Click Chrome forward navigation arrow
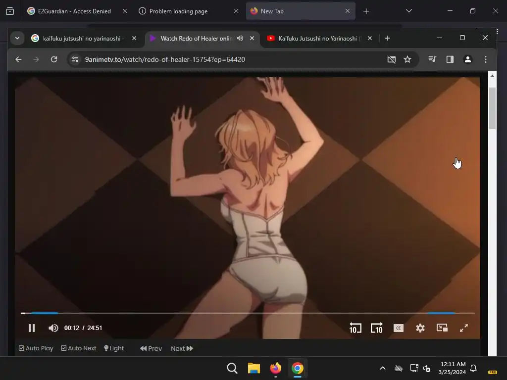The height and width of the screenshot is (380, 507). click(x=36, y=59)
